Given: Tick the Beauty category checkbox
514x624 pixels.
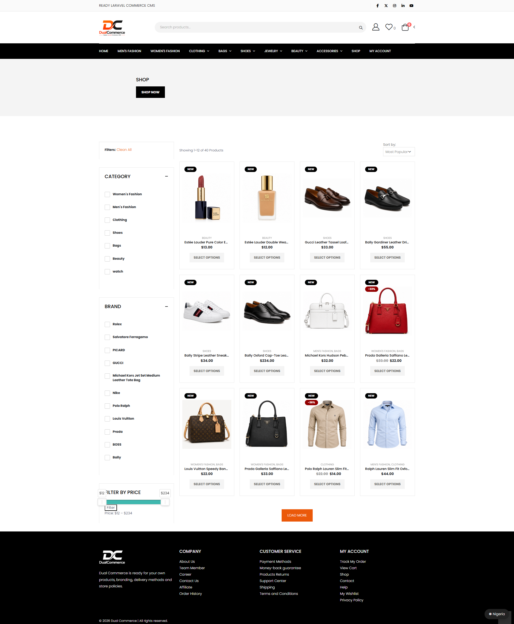Looking at the screenshot, I should tap(107, 259).
